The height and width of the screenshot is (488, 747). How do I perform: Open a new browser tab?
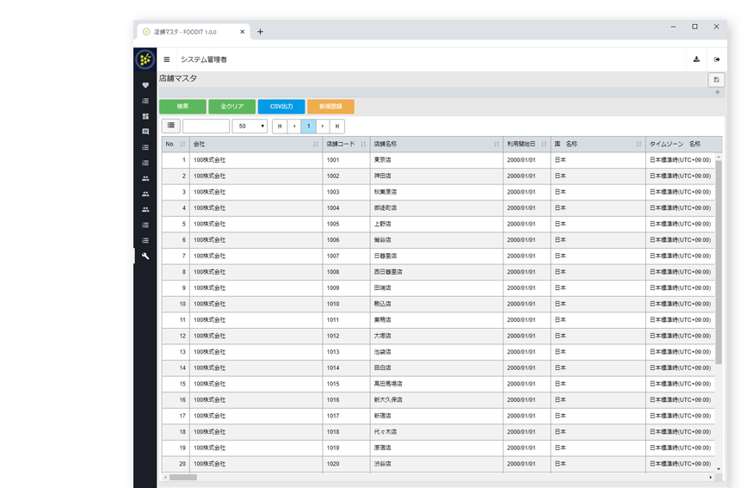[x=261, y=32]
